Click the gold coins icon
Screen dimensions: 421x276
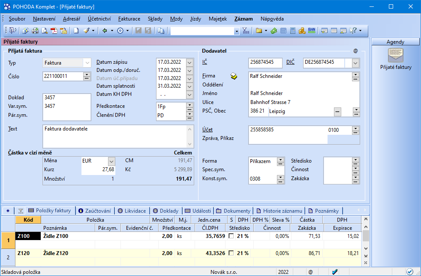pyautogui.click(x=302, y=30)
